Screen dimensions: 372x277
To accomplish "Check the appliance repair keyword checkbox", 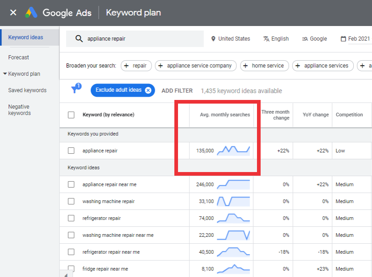I will click(x=71, y=151).
